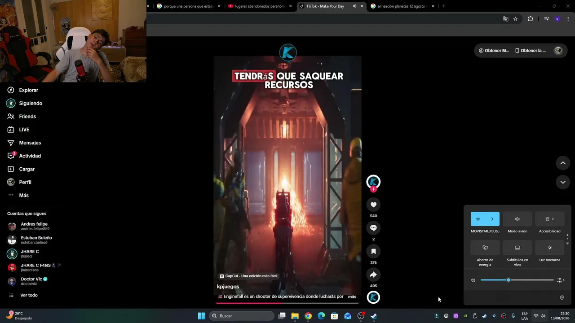Open Steam from the taskbar
The height and width of the screenshot is (323, 575).
(x=373, y=316)
